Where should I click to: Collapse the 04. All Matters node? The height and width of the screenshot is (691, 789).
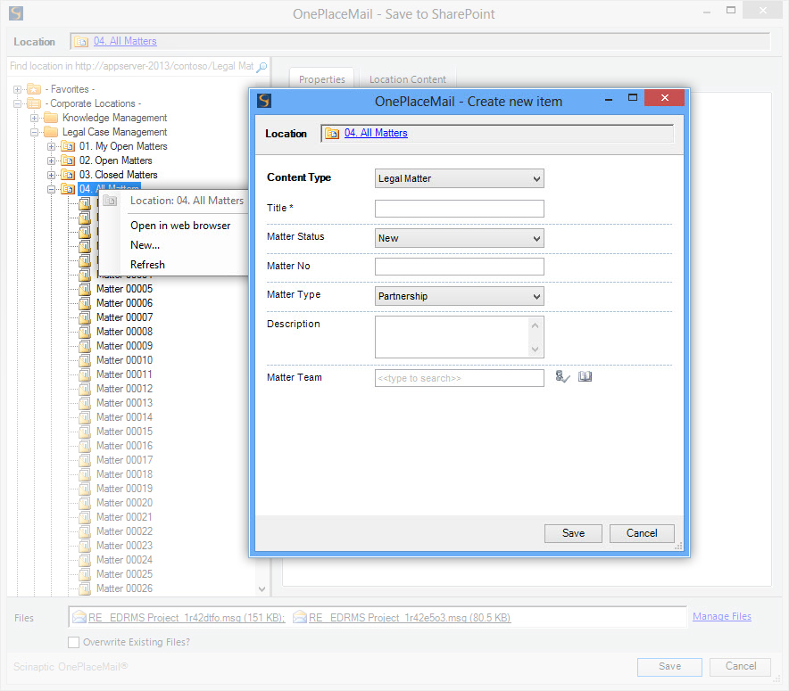pos(52,189)
